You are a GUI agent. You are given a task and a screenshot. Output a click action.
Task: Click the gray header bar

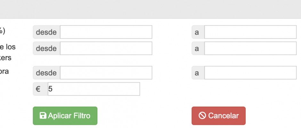(x=150, y=9)
